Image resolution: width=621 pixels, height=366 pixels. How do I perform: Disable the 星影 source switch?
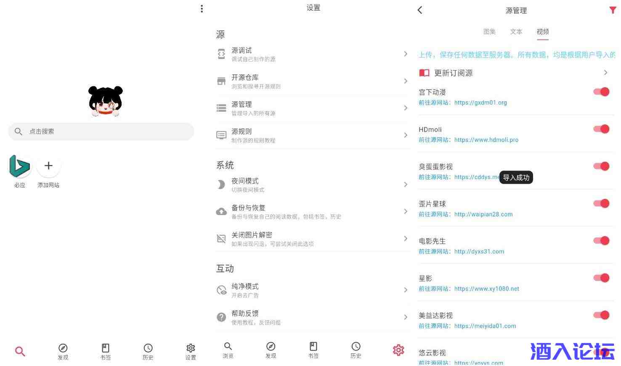pos(602,278)
